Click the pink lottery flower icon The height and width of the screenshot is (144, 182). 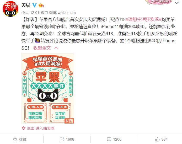pos(24,128)
